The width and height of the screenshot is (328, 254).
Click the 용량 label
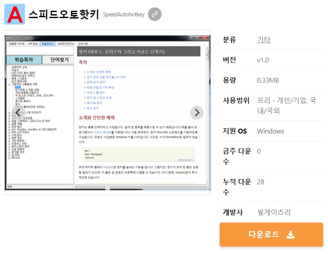tap(230, 80)
